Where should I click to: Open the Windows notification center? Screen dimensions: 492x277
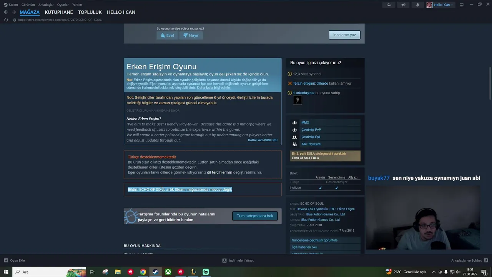tap(484, 272)
